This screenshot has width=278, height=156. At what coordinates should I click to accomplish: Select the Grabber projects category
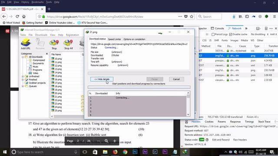click(35, 83)
